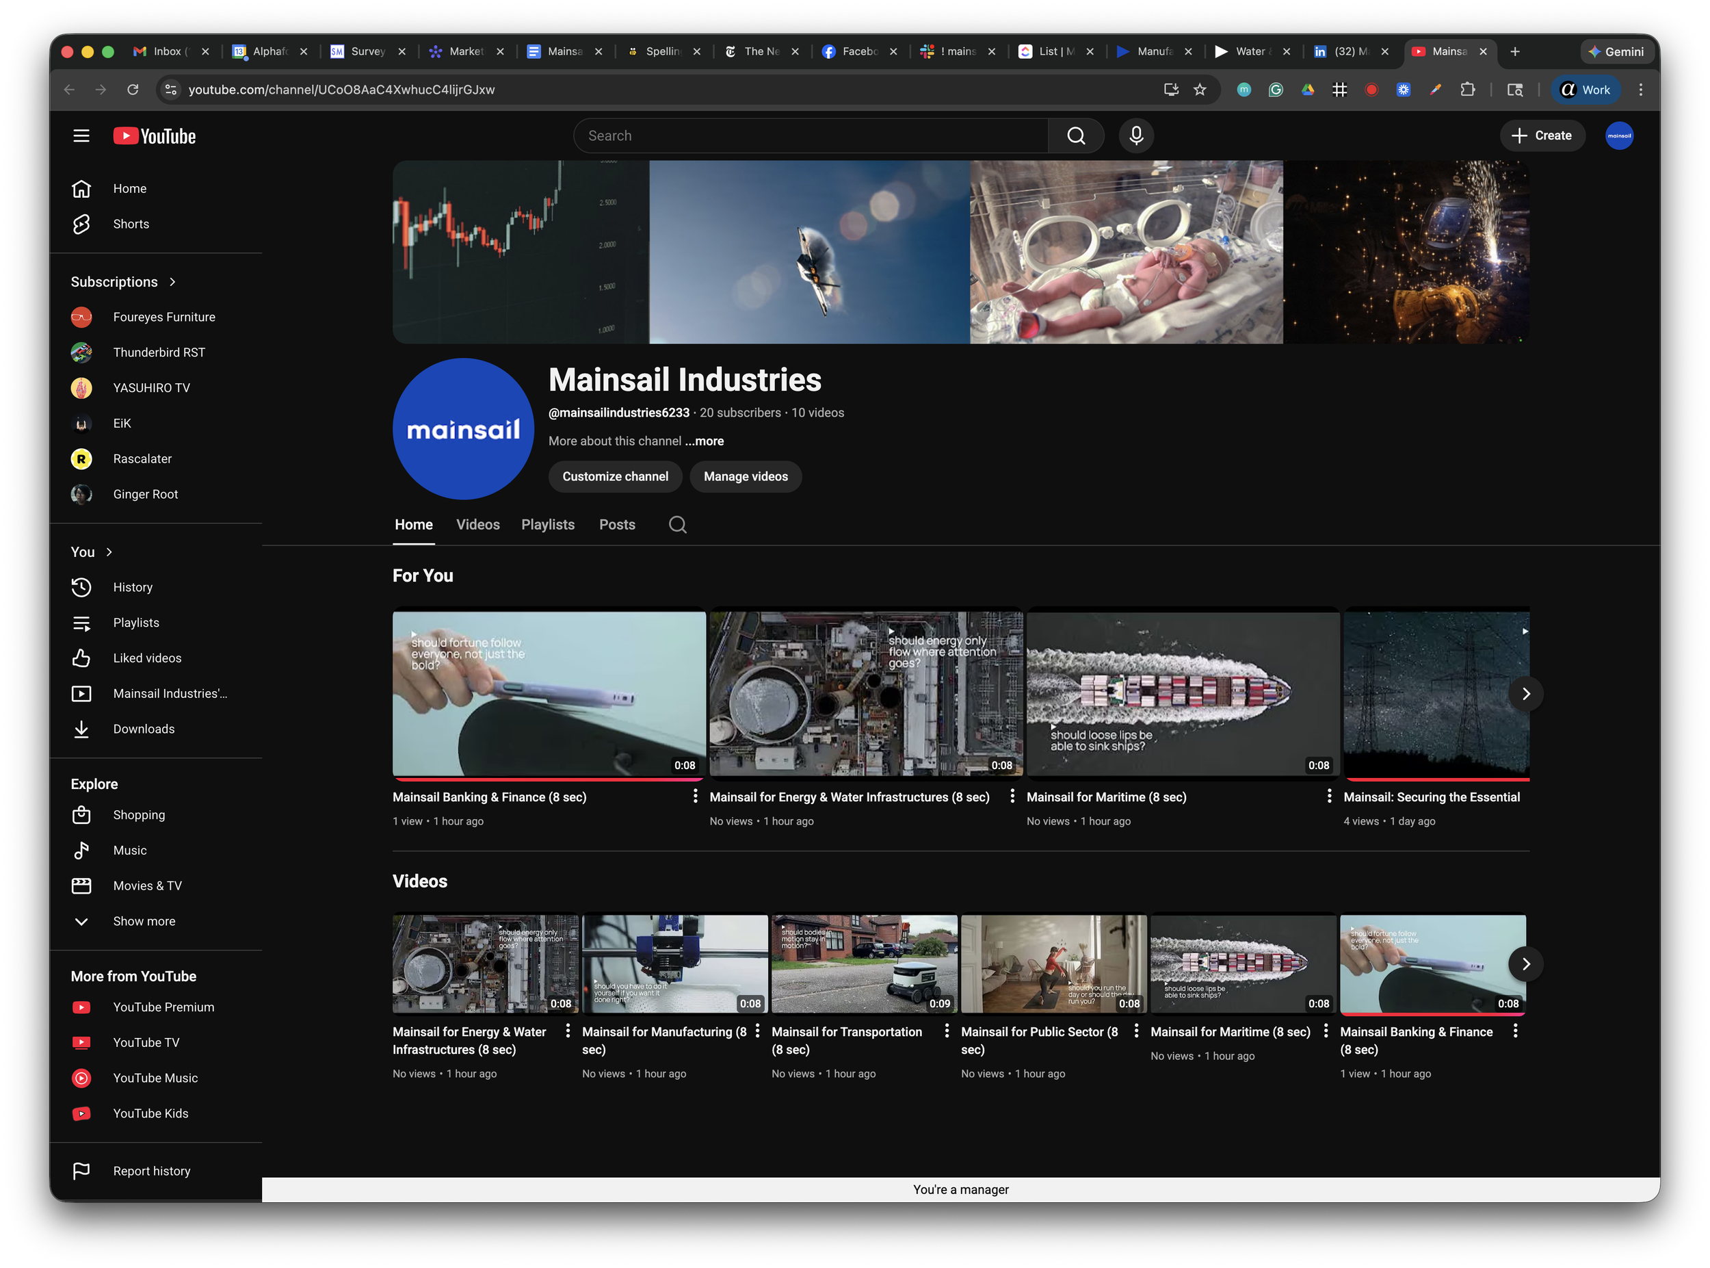The width and height of the screenshot is (1710, 1268).
Task: Open options for Mainsail for Transportation video
Action: coord(947,1031)
